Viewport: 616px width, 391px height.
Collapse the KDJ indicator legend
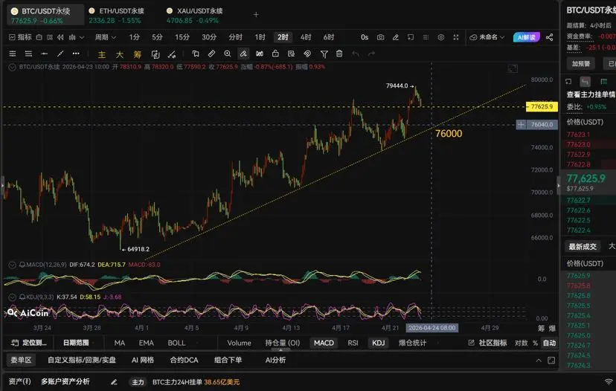[12, 297]
